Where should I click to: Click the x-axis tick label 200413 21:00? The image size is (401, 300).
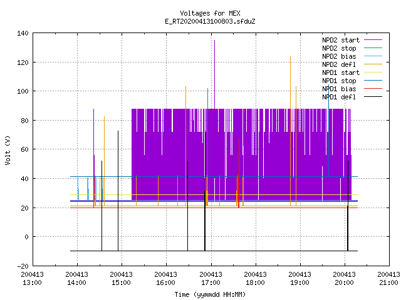(x=388, y=279)
